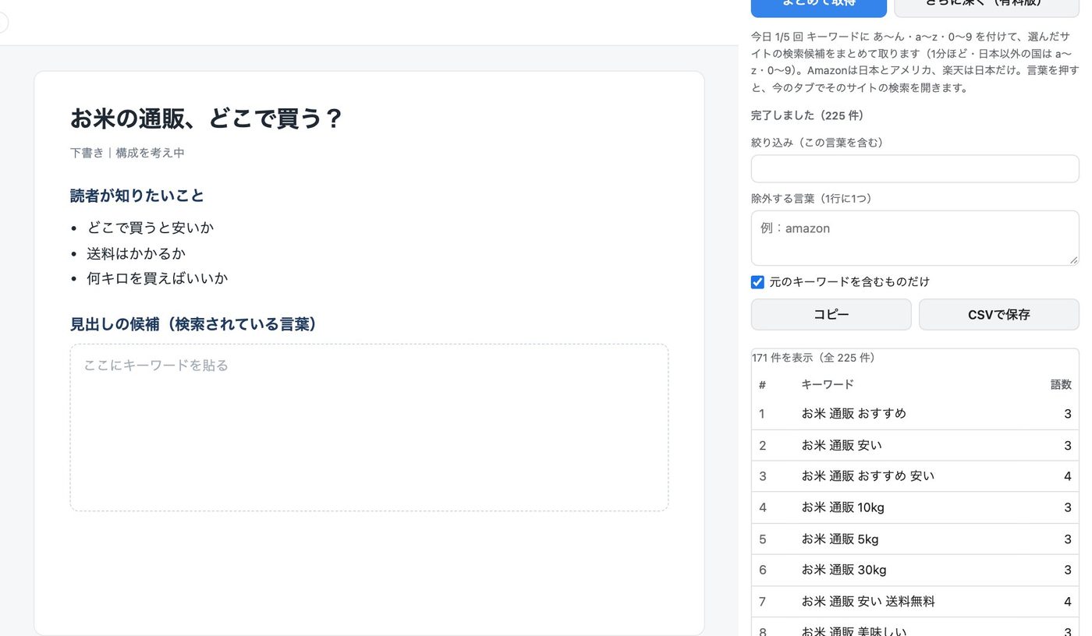The height and width of the screenshot is (636, 1092).
Task: Select keyword お米 通販 5kg
Action: (x=840, y=539)
